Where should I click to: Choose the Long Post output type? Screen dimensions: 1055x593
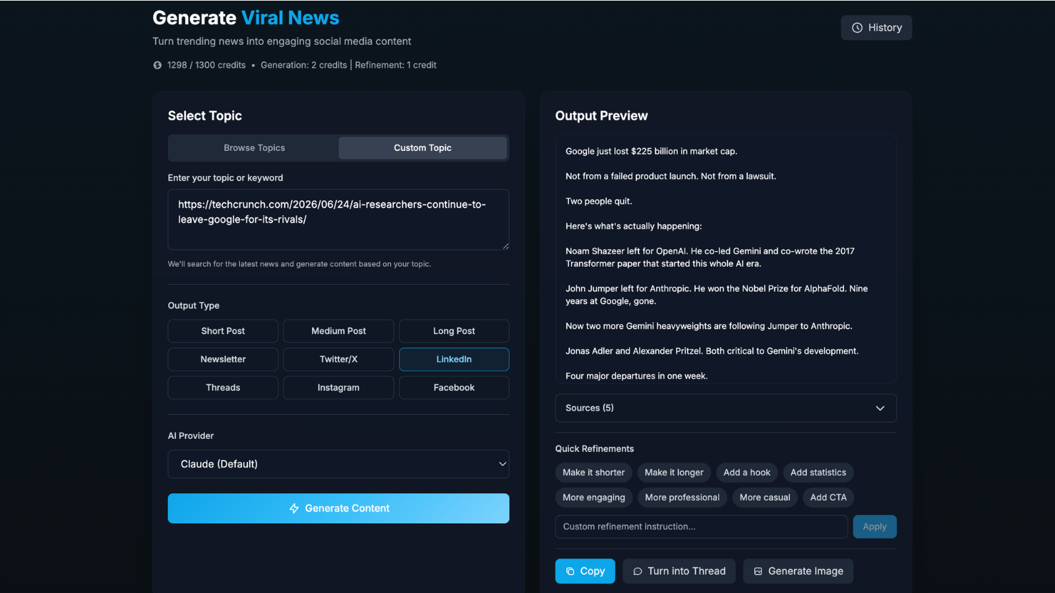[454, 331]
